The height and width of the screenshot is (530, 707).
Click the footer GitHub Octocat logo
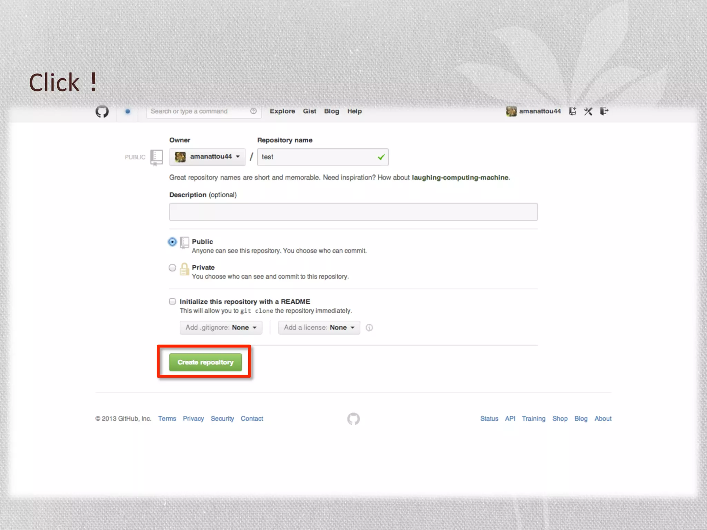[353, 419]
